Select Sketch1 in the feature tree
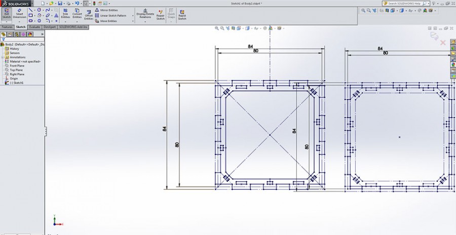This screenshot has width=456, height=235. 17,83
